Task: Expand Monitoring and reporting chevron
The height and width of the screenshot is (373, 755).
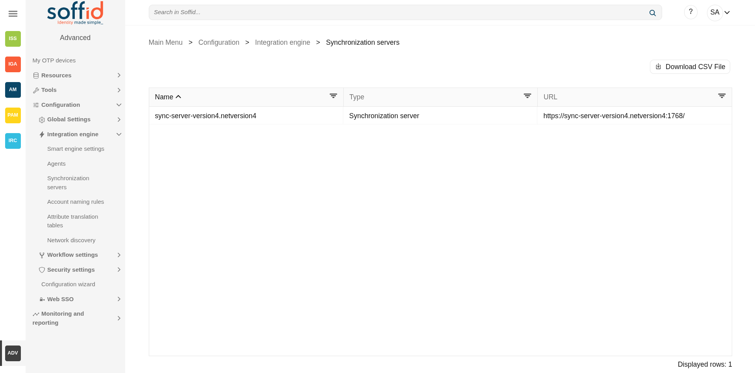Action: (119, 318)
